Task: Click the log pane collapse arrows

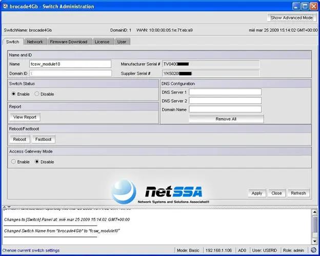Action: tap(6, 207)
